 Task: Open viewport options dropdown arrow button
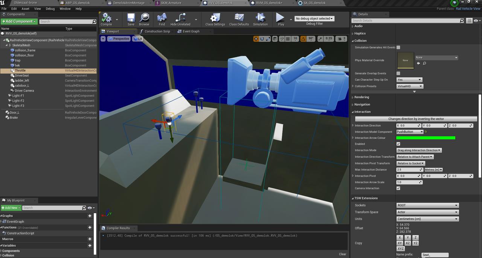(103, 39)
